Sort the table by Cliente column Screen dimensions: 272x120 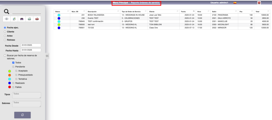coord(163,12)
